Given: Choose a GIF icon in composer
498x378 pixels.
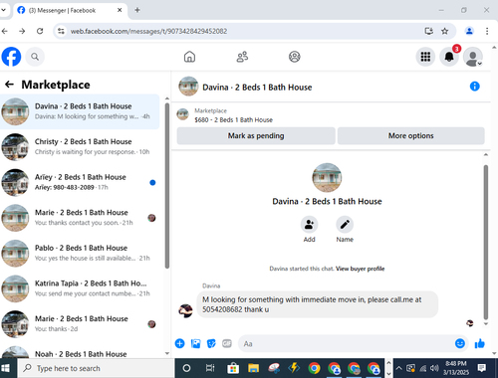Looking at the screenshot, I should pyautogui.click(x=227, y=343).
